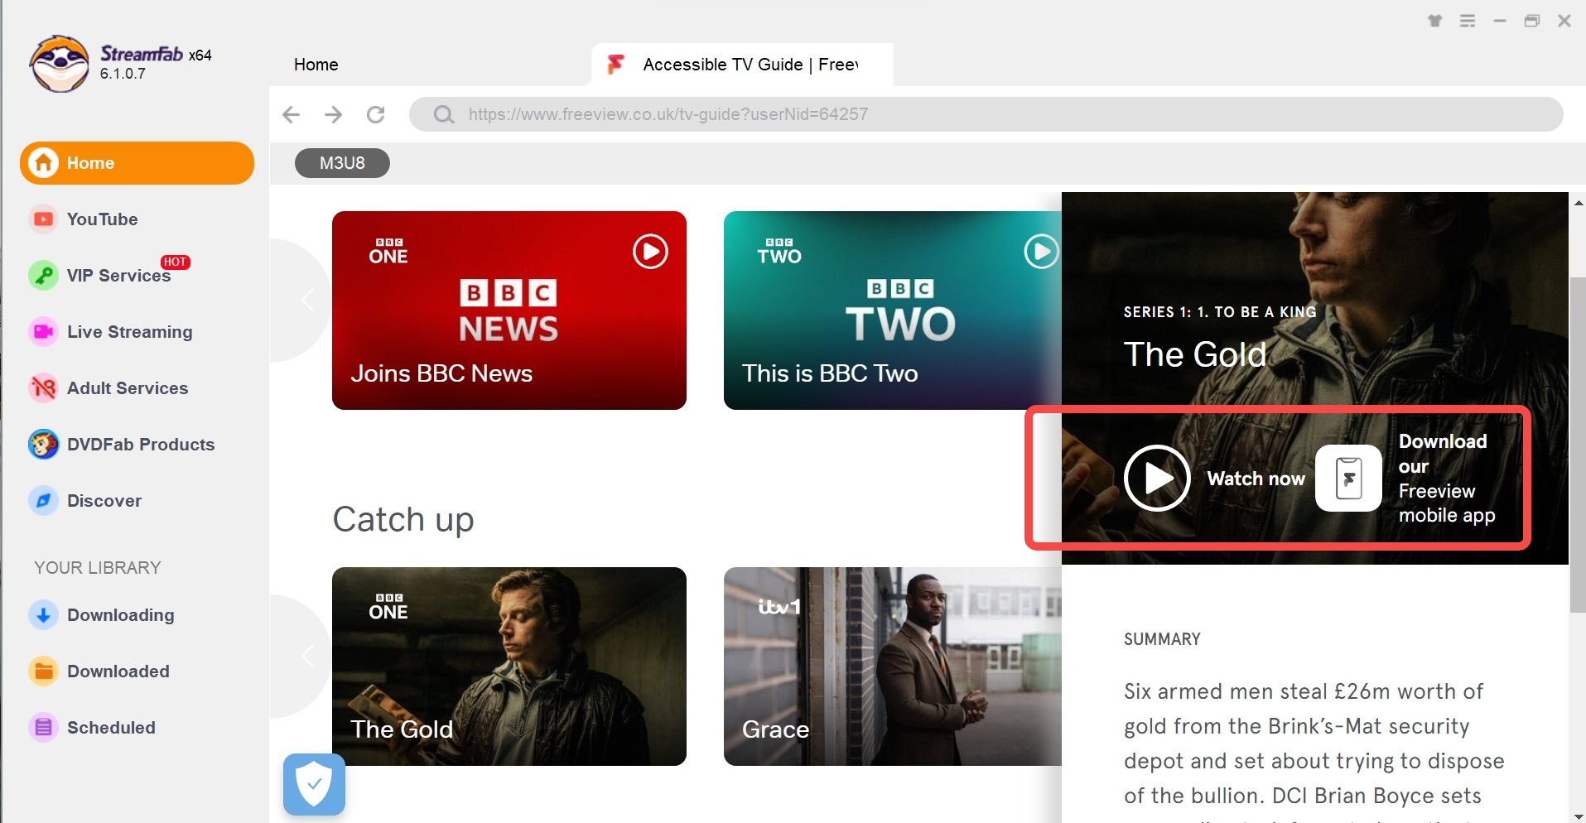Click the SUMMARY heading

(1162, 639)
